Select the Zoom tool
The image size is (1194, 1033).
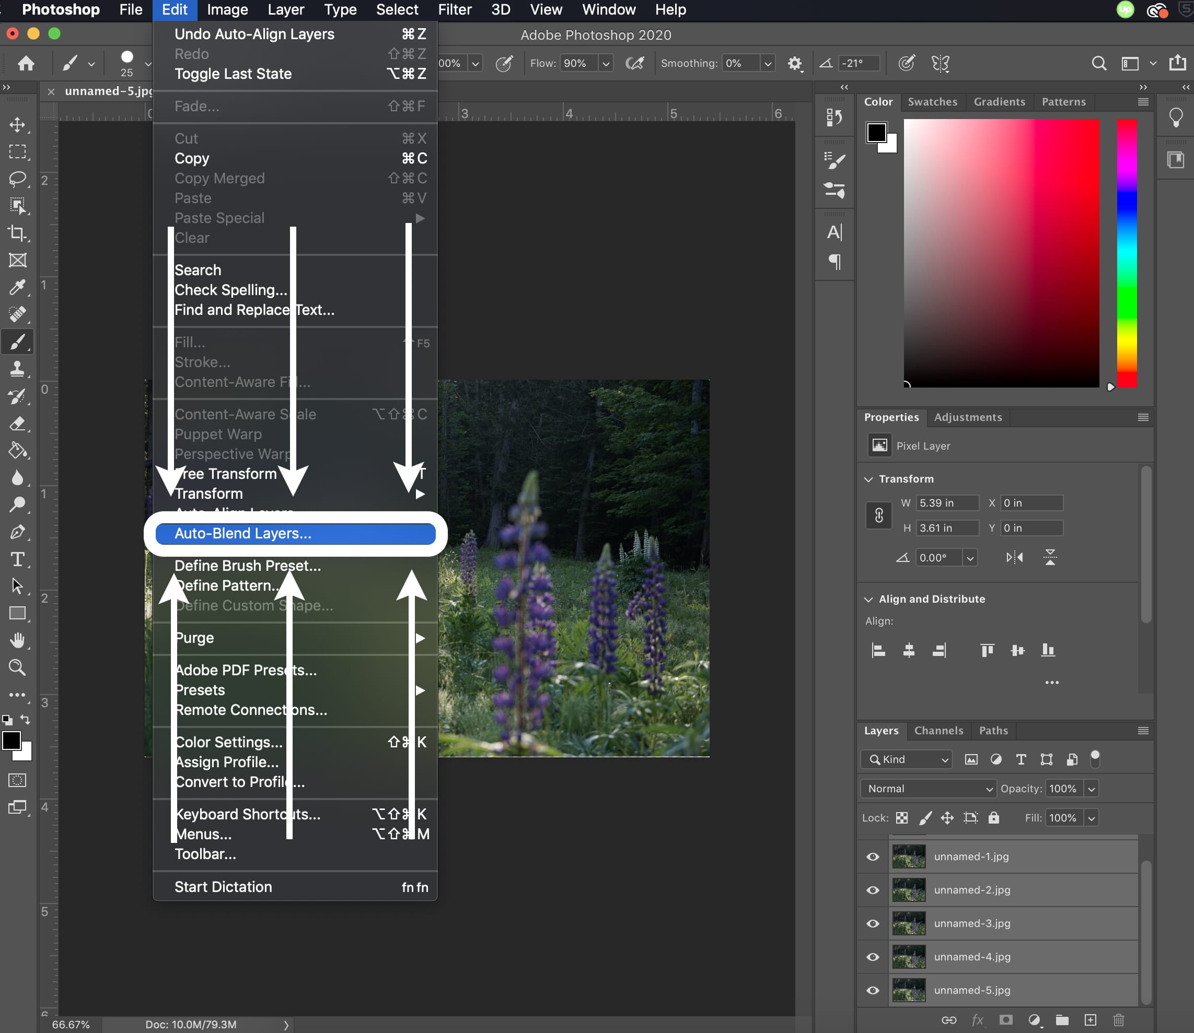[17, 667]
